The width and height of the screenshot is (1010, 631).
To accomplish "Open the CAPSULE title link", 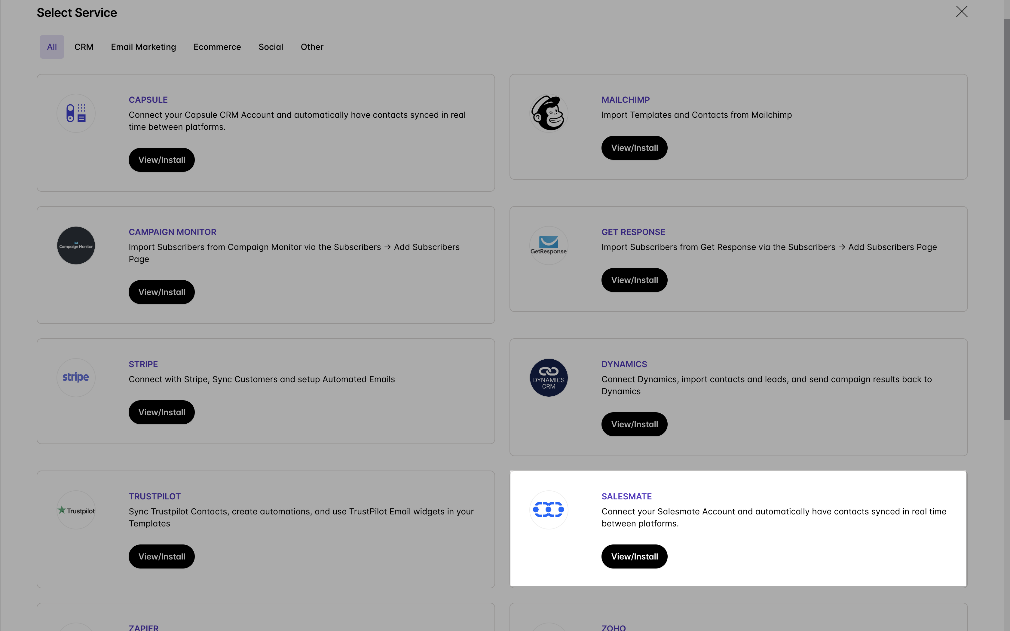I will pyautogui.click(x=148, y=100).
